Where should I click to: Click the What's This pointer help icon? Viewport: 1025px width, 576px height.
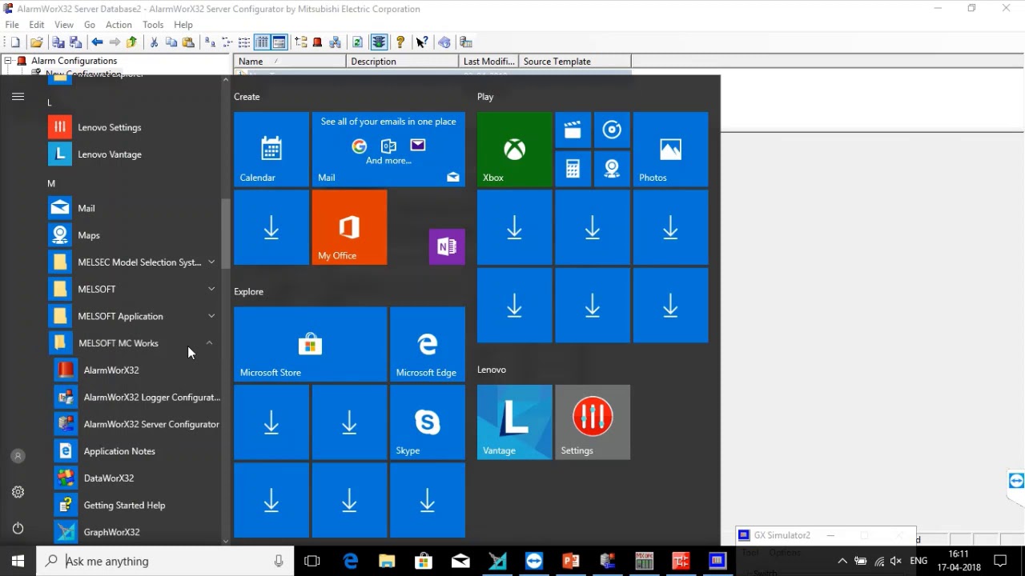[422, 42]
